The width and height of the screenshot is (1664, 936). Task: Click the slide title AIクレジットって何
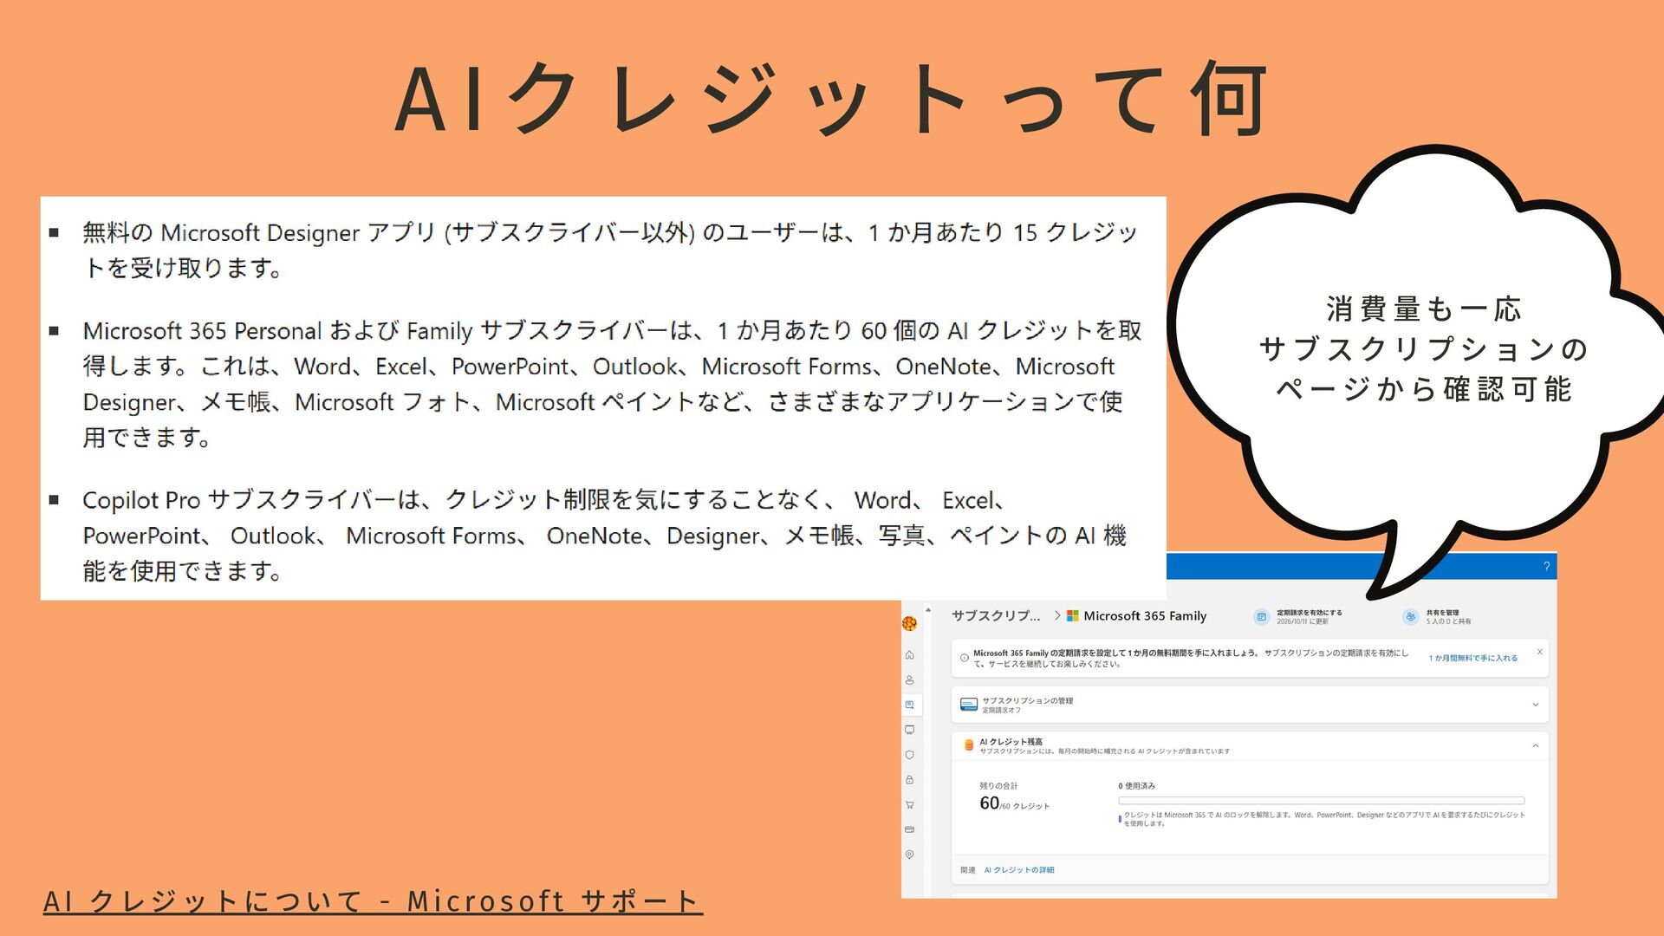click(x=832, y=99)
